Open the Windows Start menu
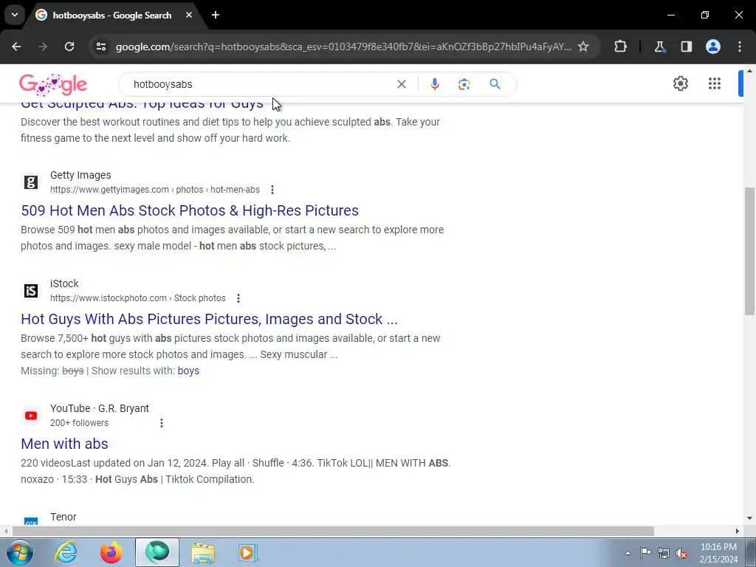756x567 pixels. click(20, 552)
